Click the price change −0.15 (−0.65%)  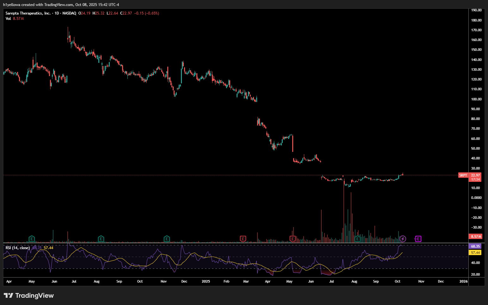[x=147, y=13]
